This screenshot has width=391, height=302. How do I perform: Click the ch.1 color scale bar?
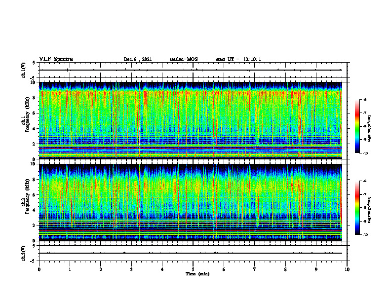[357, 126]
